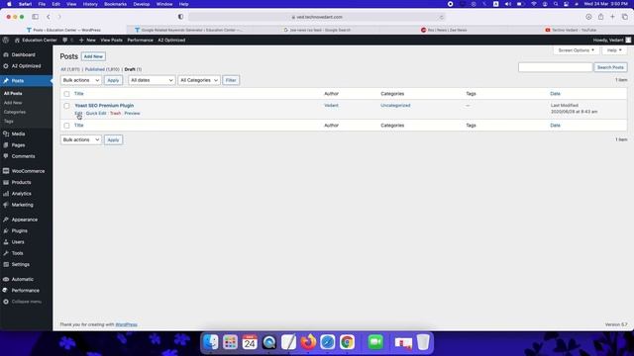Show the Published posts filter

[x=102, y=69]
